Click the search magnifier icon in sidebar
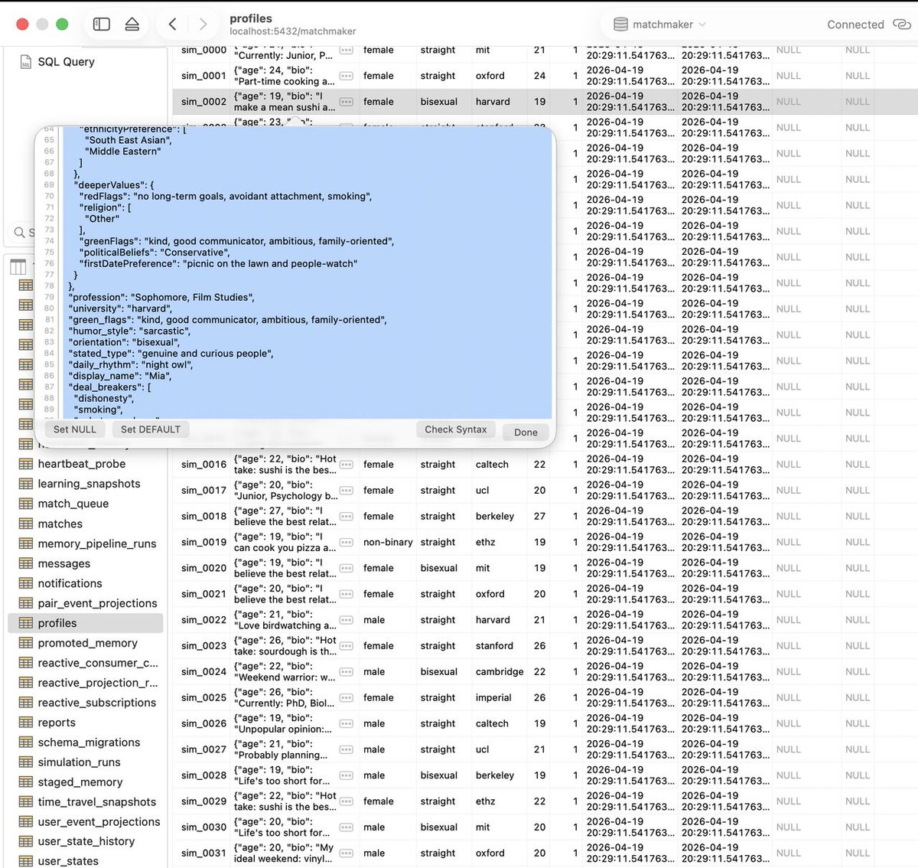Viewport: 918px width, 868px height. pos(20,232)
